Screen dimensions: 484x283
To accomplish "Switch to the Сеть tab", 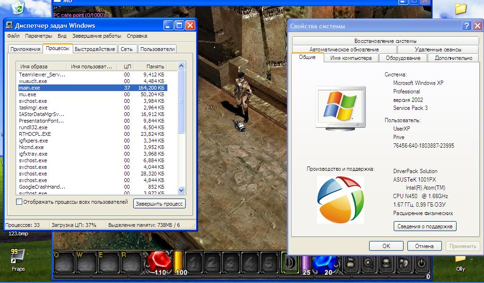I will (127, 49).
